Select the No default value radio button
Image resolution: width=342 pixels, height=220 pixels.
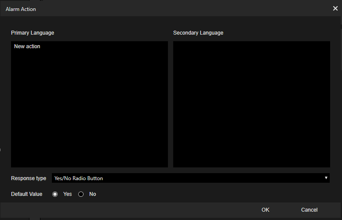click(81, 194)
